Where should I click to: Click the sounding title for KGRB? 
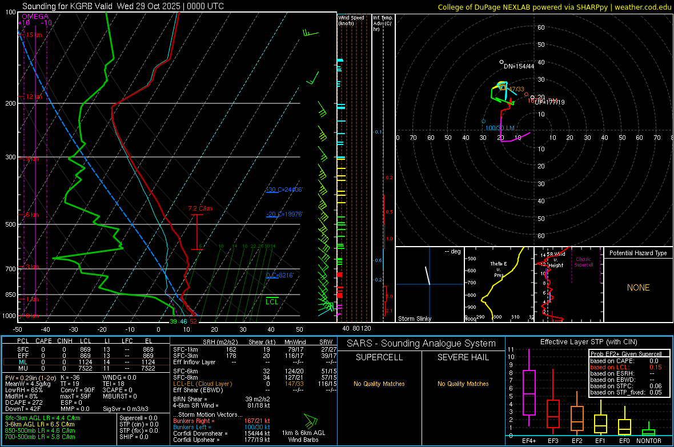[123, 6]
